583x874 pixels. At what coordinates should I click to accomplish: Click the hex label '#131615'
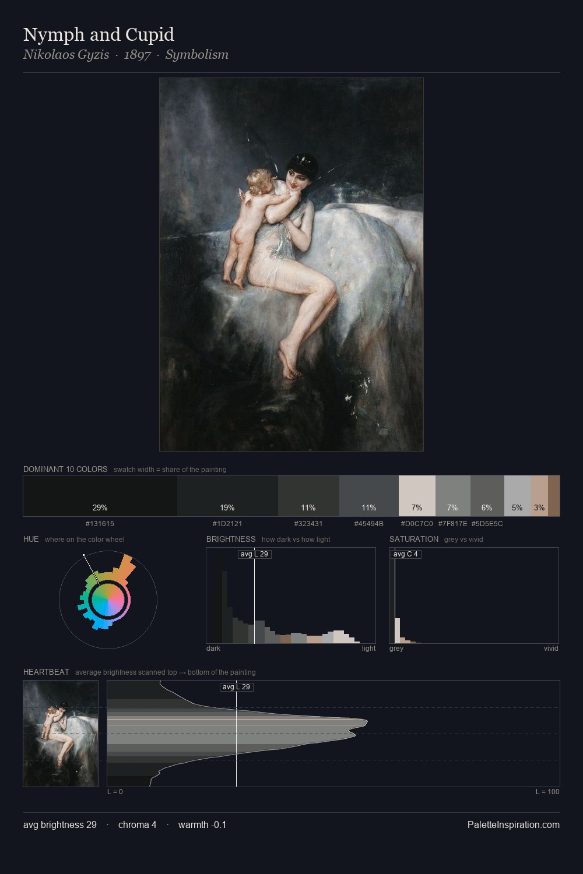coord(100,524)
